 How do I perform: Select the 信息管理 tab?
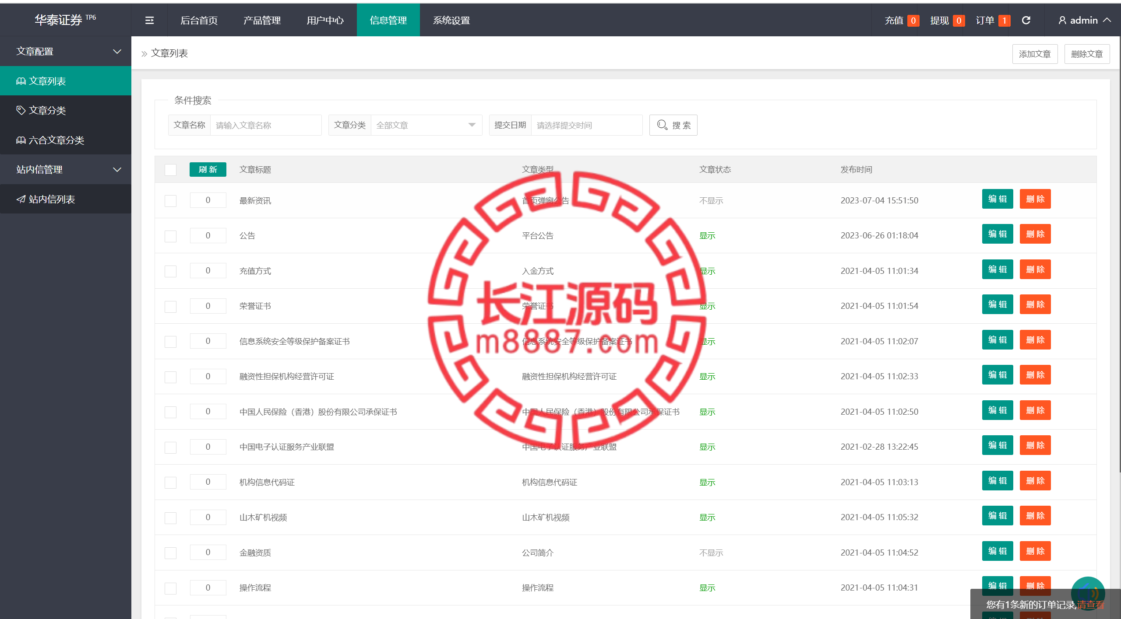[x=388, y=20]
